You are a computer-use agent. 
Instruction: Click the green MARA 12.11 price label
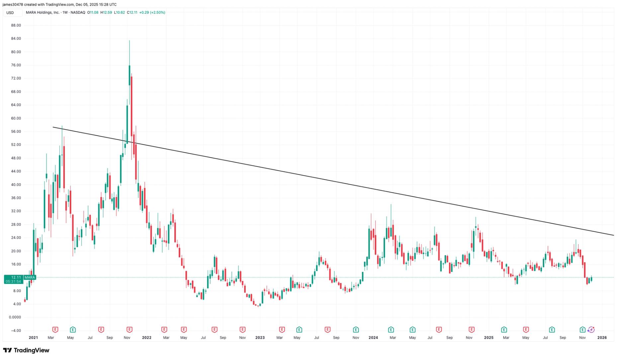[x=20, y=279]
